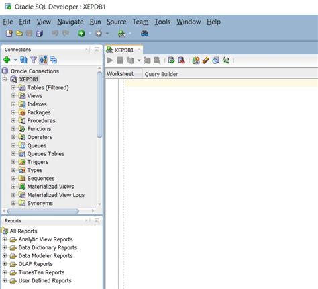Run the statement with the play icon

pyautogui.click(x=110, y=60)
